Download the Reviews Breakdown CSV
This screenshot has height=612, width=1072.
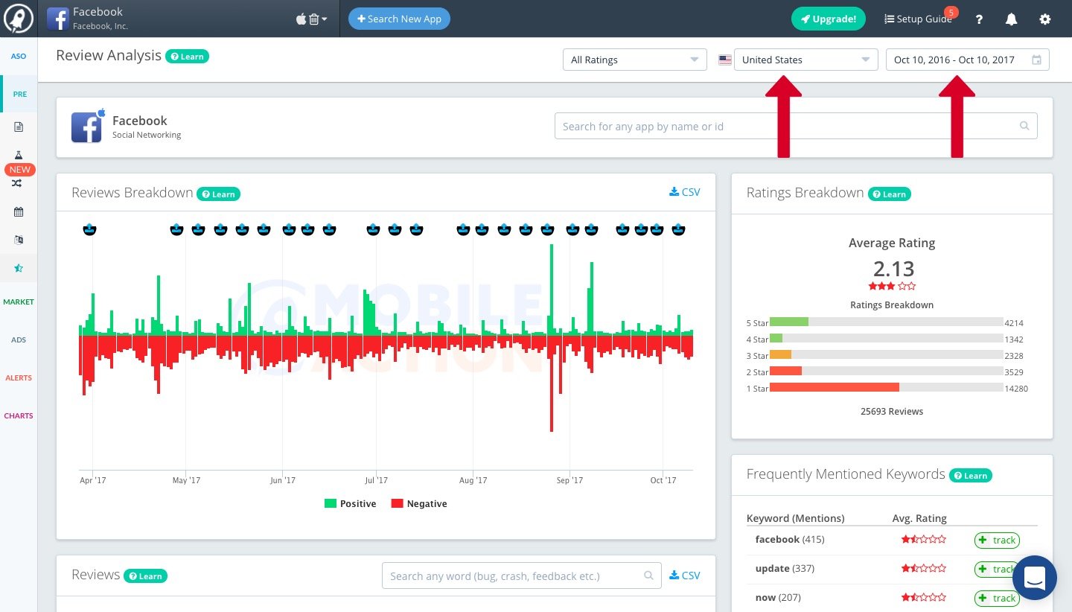(x=685, y=192)
